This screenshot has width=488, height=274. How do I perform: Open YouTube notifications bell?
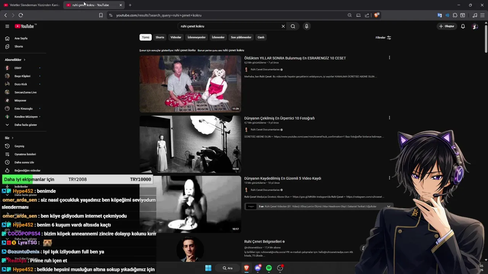463,26
